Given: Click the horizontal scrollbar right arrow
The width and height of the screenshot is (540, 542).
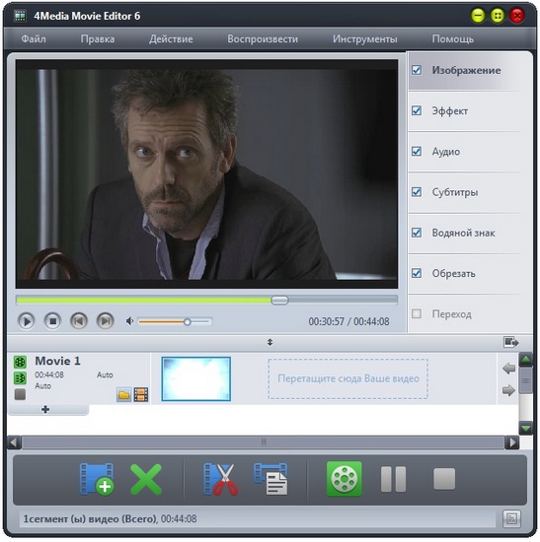Looking at the screenshot, I should (x=512, y=442).
